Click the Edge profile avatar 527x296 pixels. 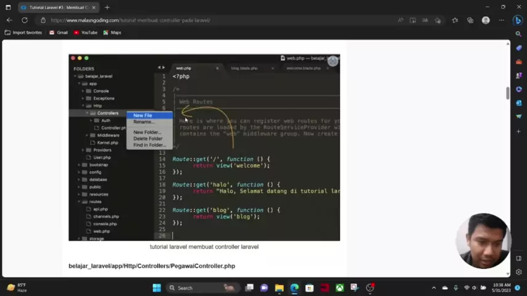(x=486, y=20)
